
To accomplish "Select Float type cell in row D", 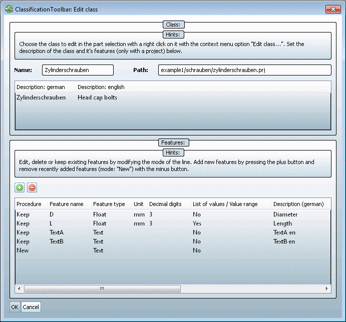I will click(100, 214).
